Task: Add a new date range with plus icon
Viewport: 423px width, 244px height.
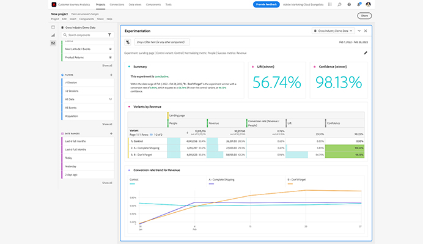Action: [111, 133]
